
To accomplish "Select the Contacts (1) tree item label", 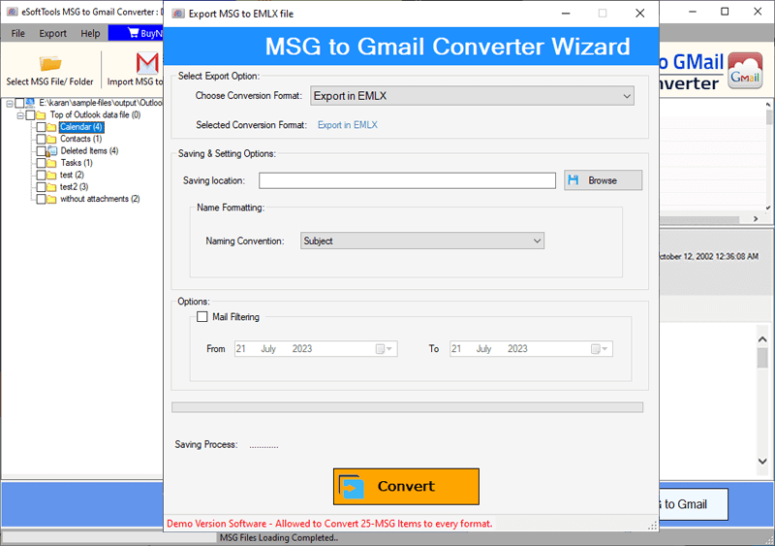I will pyautogui.click(x=81, y=139).
